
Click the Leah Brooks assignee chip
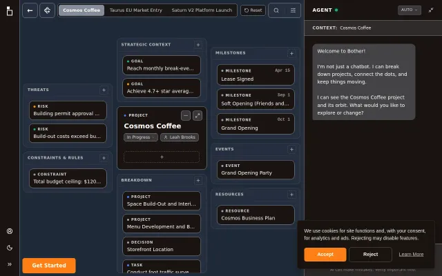(x=180, y=137)
